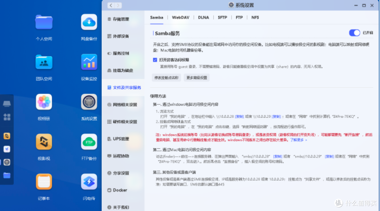Click the desktop monitor icon in left dock
The image size is (380, 211).
[7, 104]
